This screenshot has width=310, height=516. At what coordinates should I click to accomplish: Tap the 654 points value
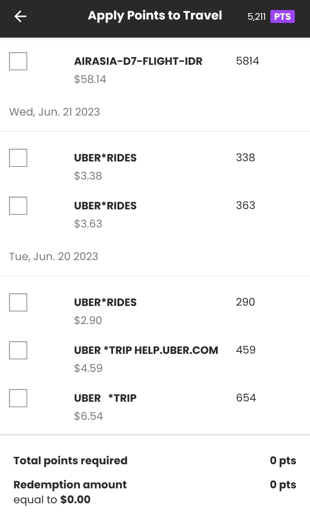click(246, 398)
